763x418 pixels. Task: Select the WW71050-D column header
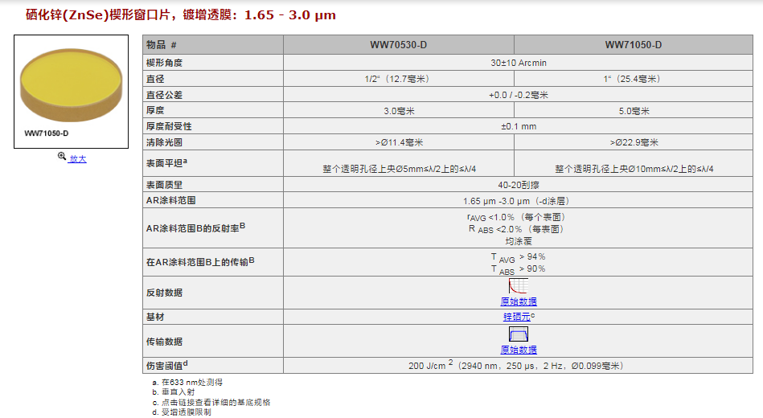point(633,45)
